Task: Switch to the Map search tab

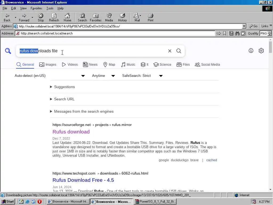Action: [x=109, y=65]
